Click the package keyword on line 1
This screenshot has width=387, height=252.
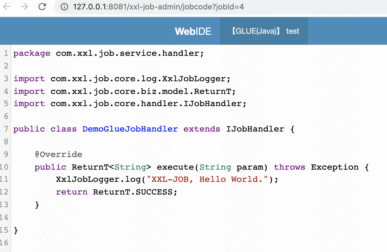(32, 53)
